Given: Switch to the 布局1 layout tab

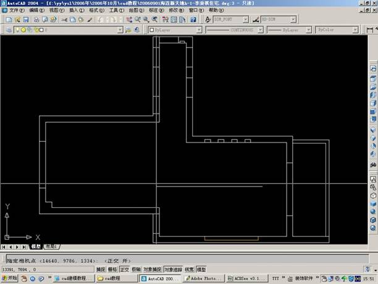Looking at the screenshot, I should pos(50,246).
